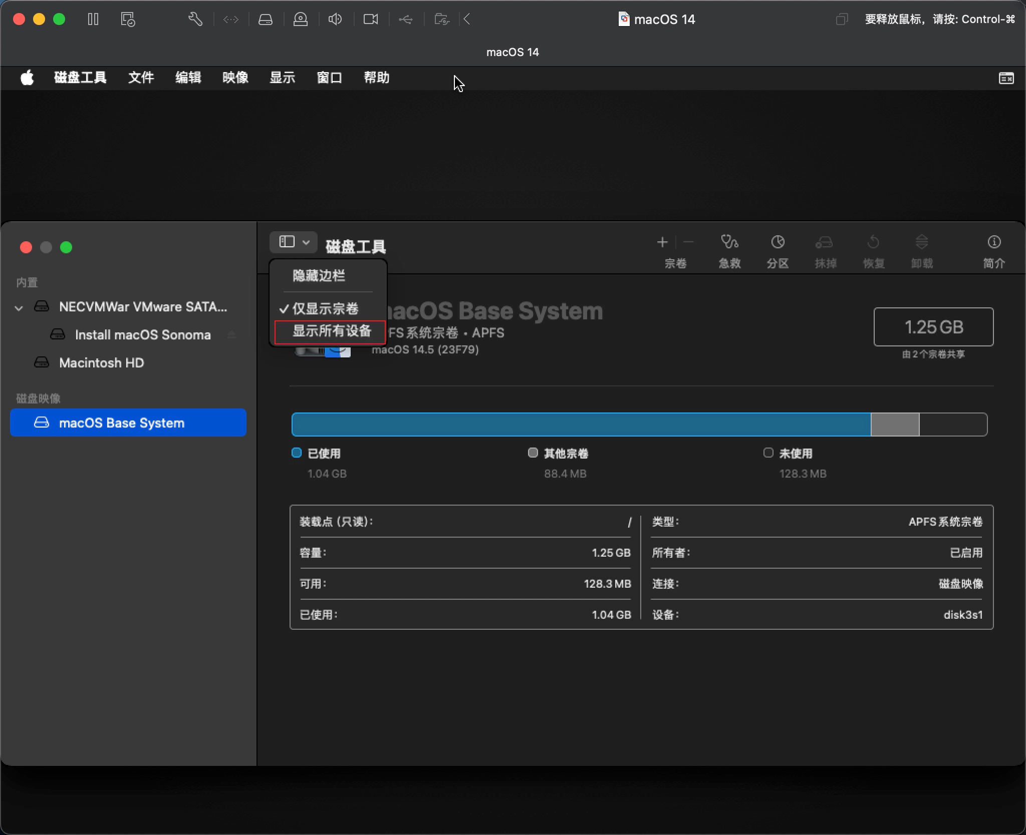Image resolution: width=1026 pixels, height=835 pixels.
Task: Click the unused segment of the storage bar
Action: click(x=953, y=425)
